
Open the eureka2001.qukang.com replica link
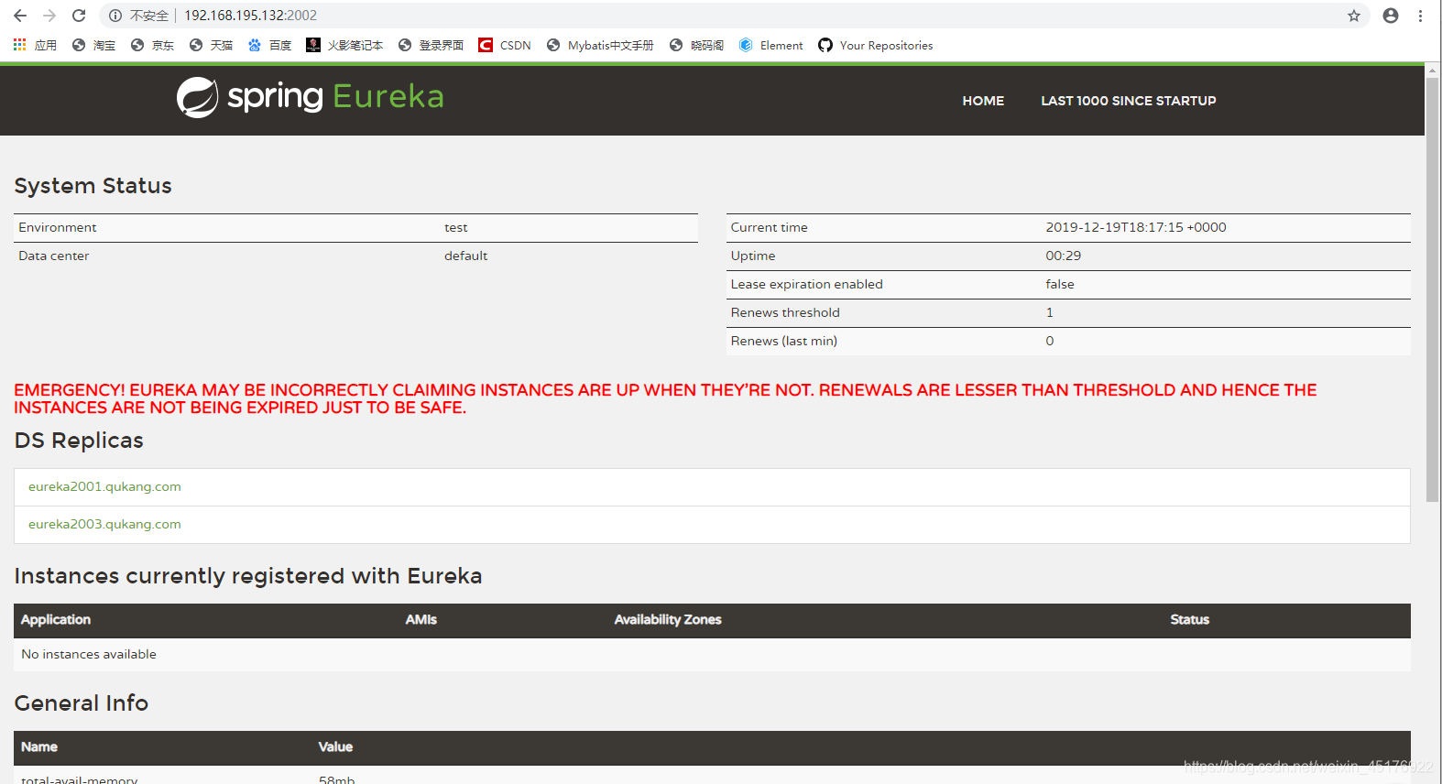[104, 486]
